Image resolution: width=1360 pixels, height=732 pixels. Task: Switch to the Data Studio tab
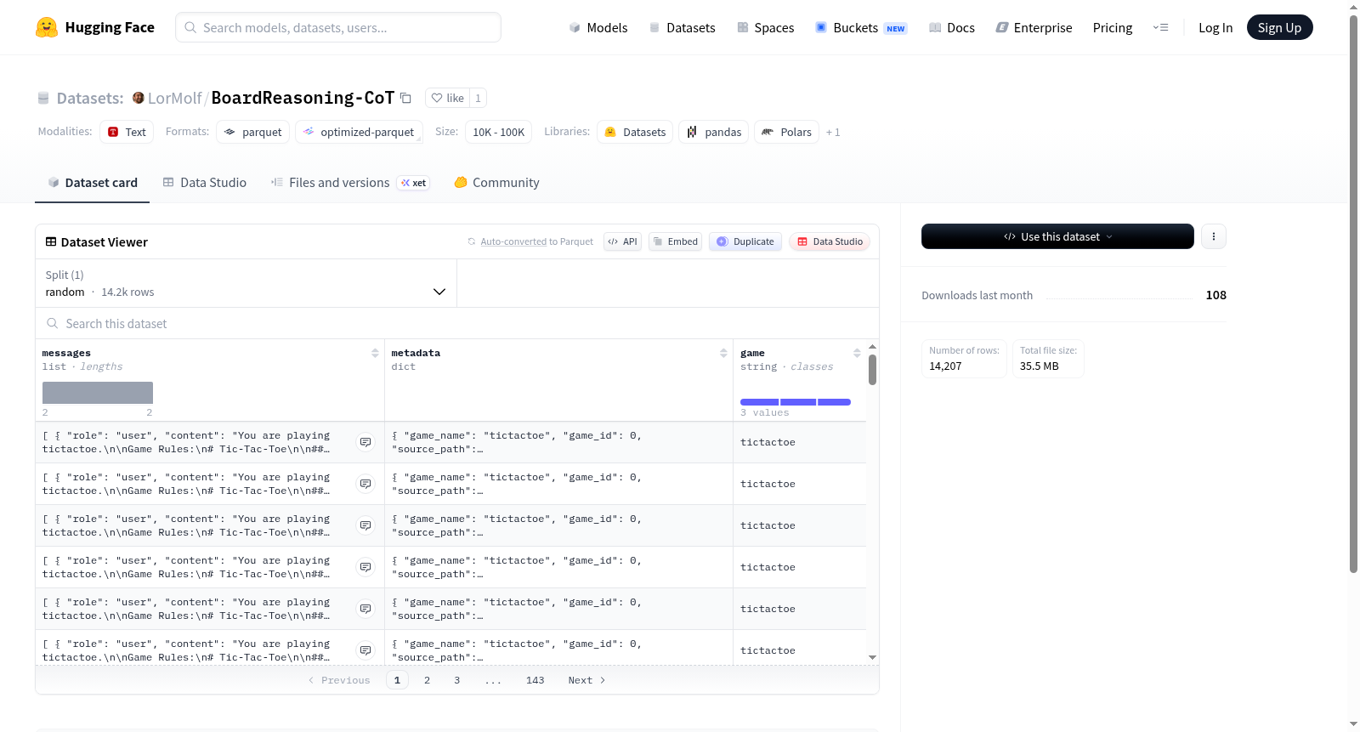(205, 183)
